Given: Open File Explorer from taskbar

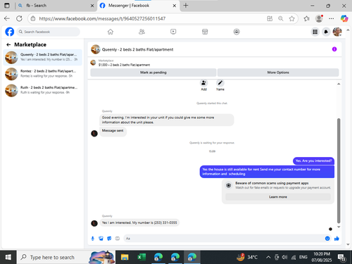Looking at the screenshot, I should click(125, 257).
